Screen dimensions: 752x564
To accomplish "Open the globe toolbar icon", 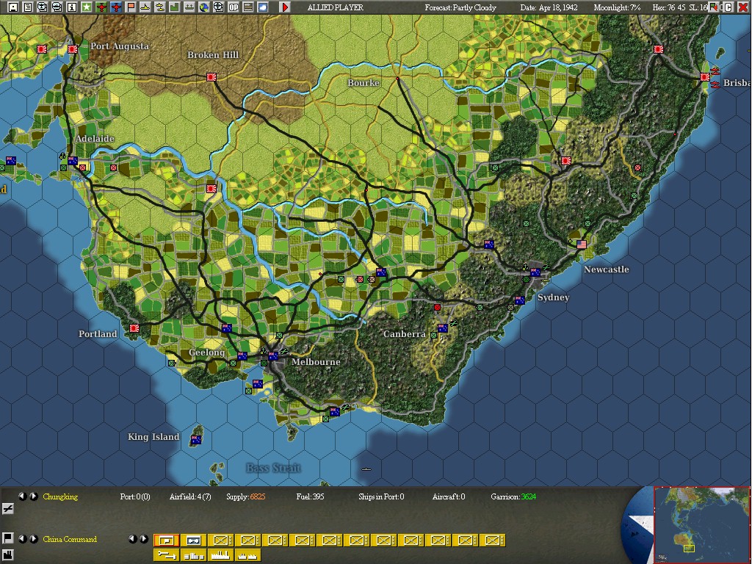I will click(x=204, y=7).
